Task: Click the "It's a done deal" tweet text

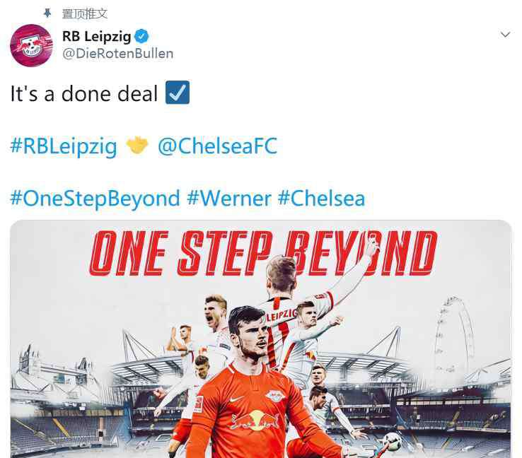Action: pos(84,93)
